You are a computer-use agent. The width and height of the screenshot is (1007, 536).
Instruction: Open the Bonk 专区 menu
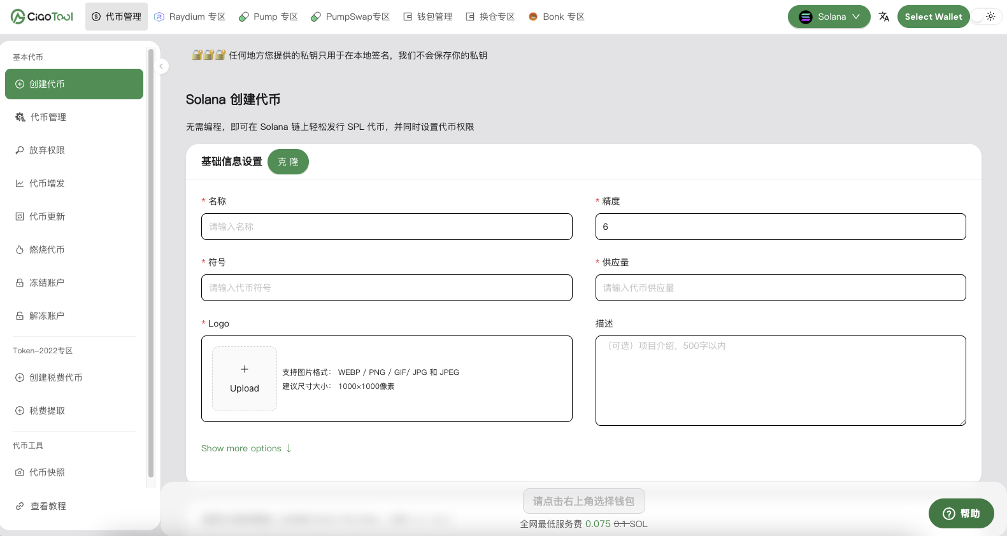pyautogui.click(x=556, y=17)
